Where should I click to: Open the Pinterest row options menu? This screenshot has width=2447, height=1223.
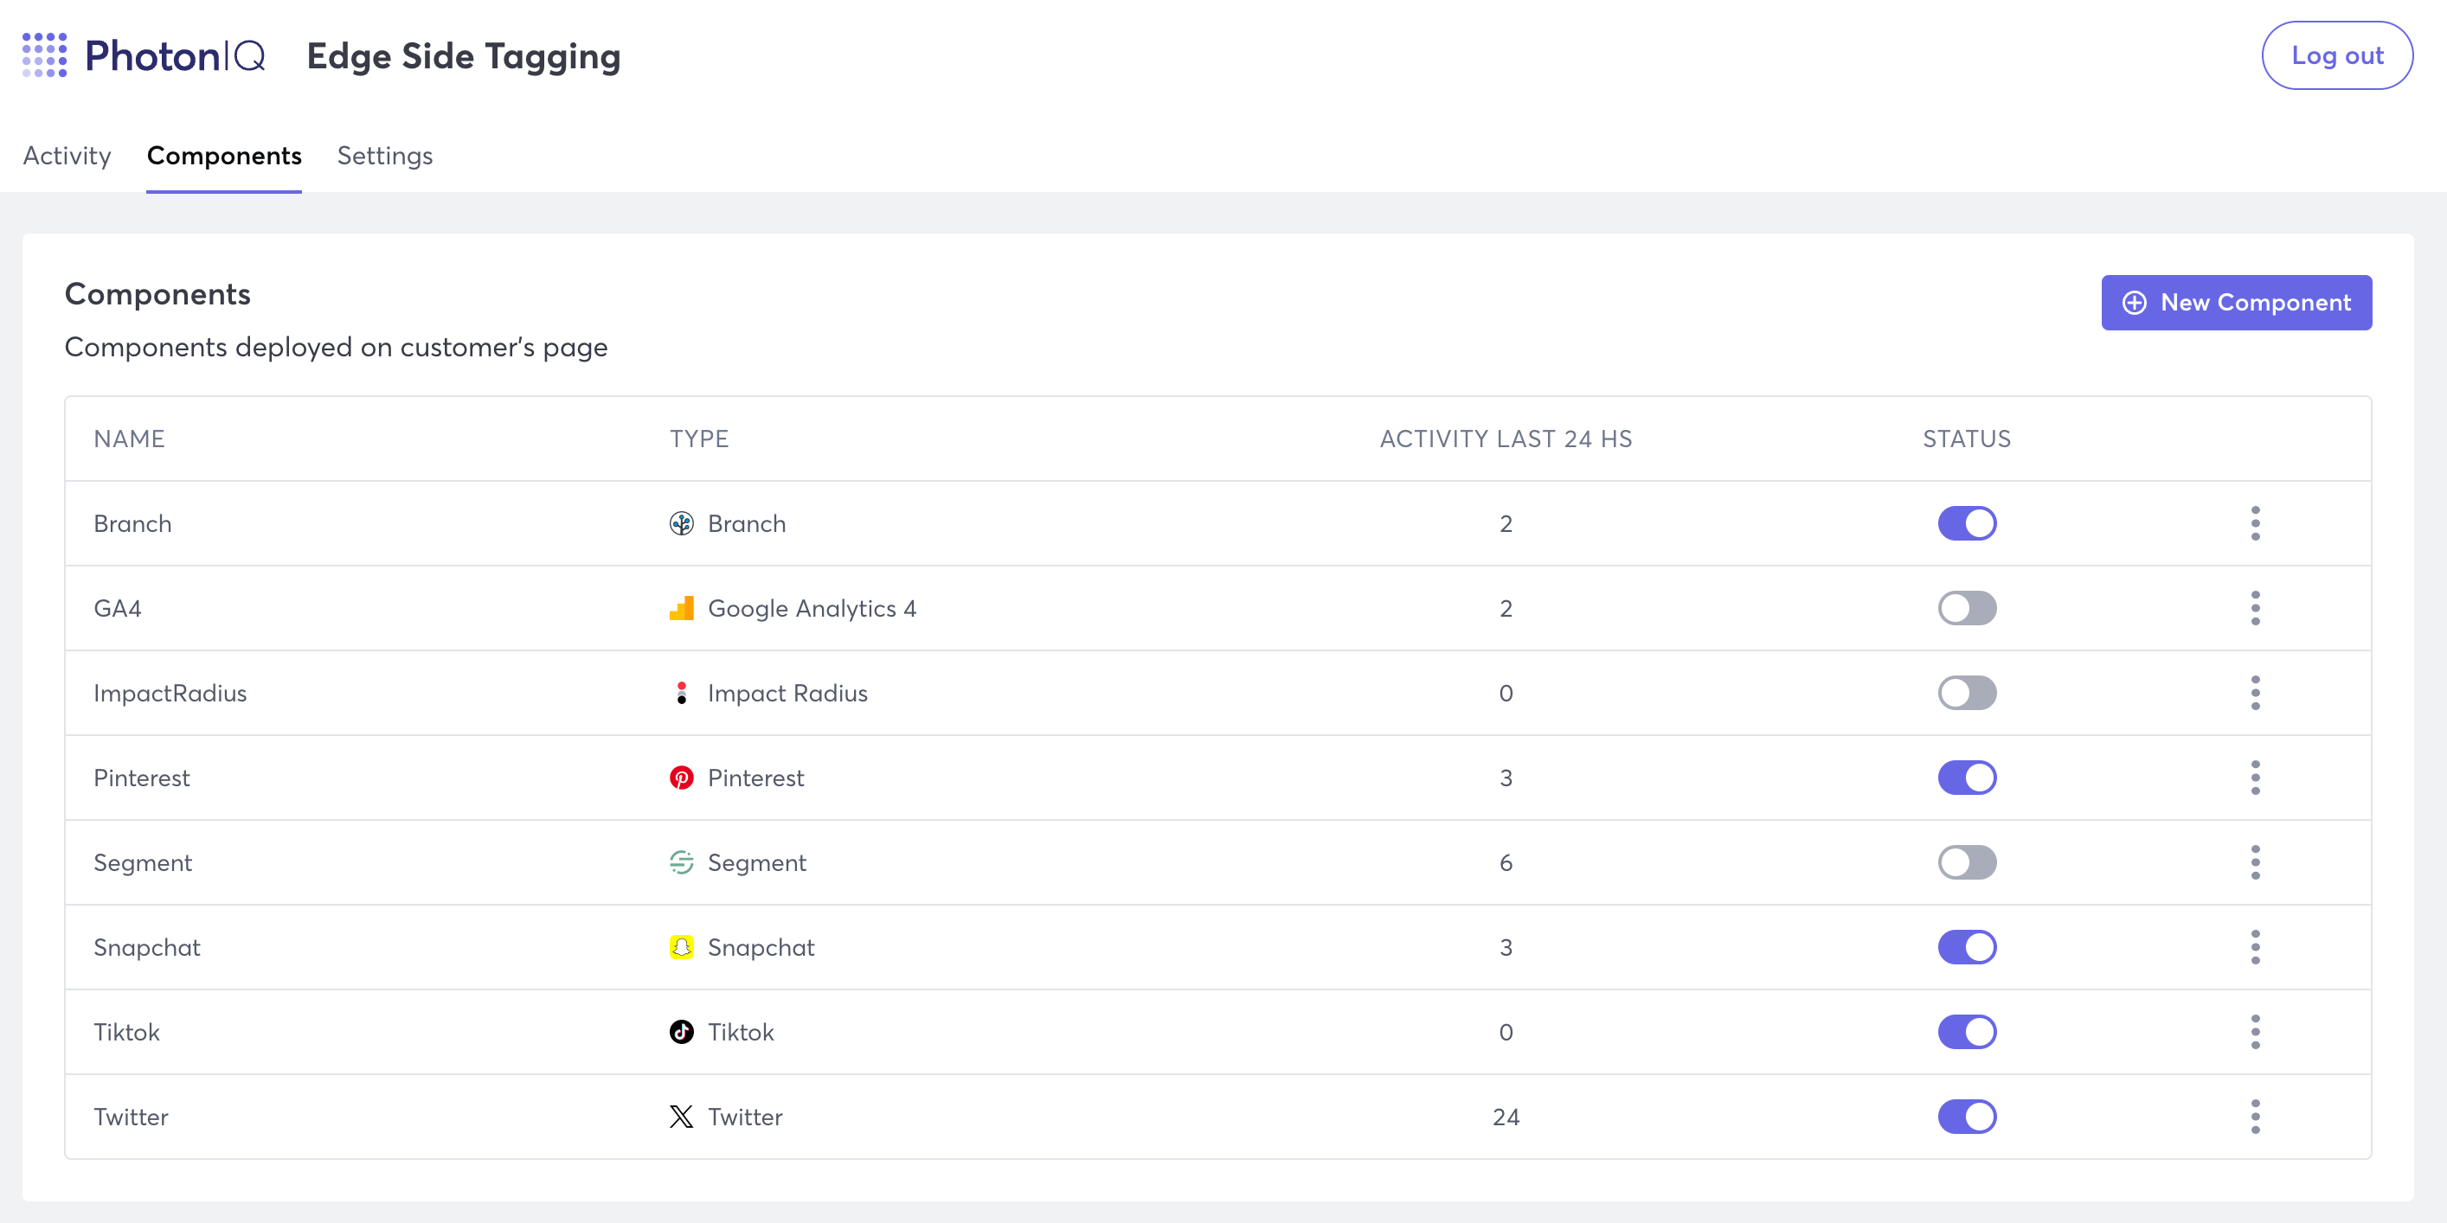coord(2256,777)
